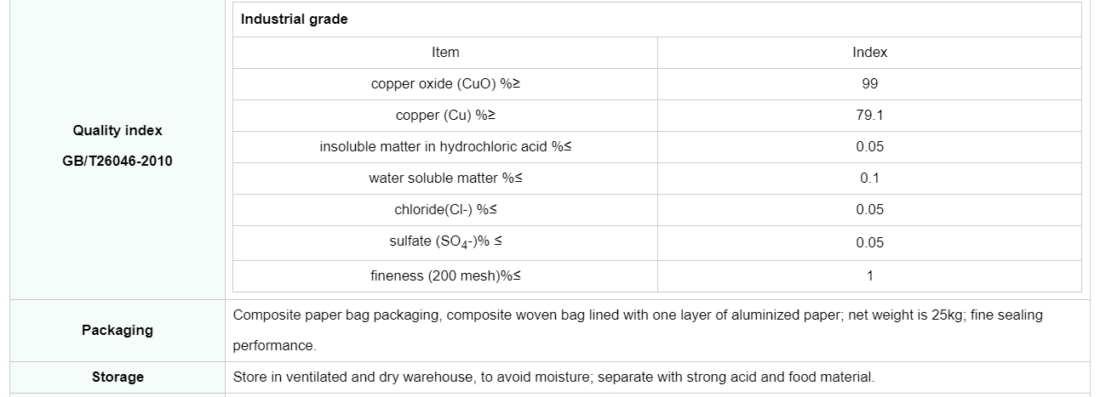Click the fineness index value 1
This screenshot has width=1100, height=397.
pyautogui.click(x=869, y=275)
